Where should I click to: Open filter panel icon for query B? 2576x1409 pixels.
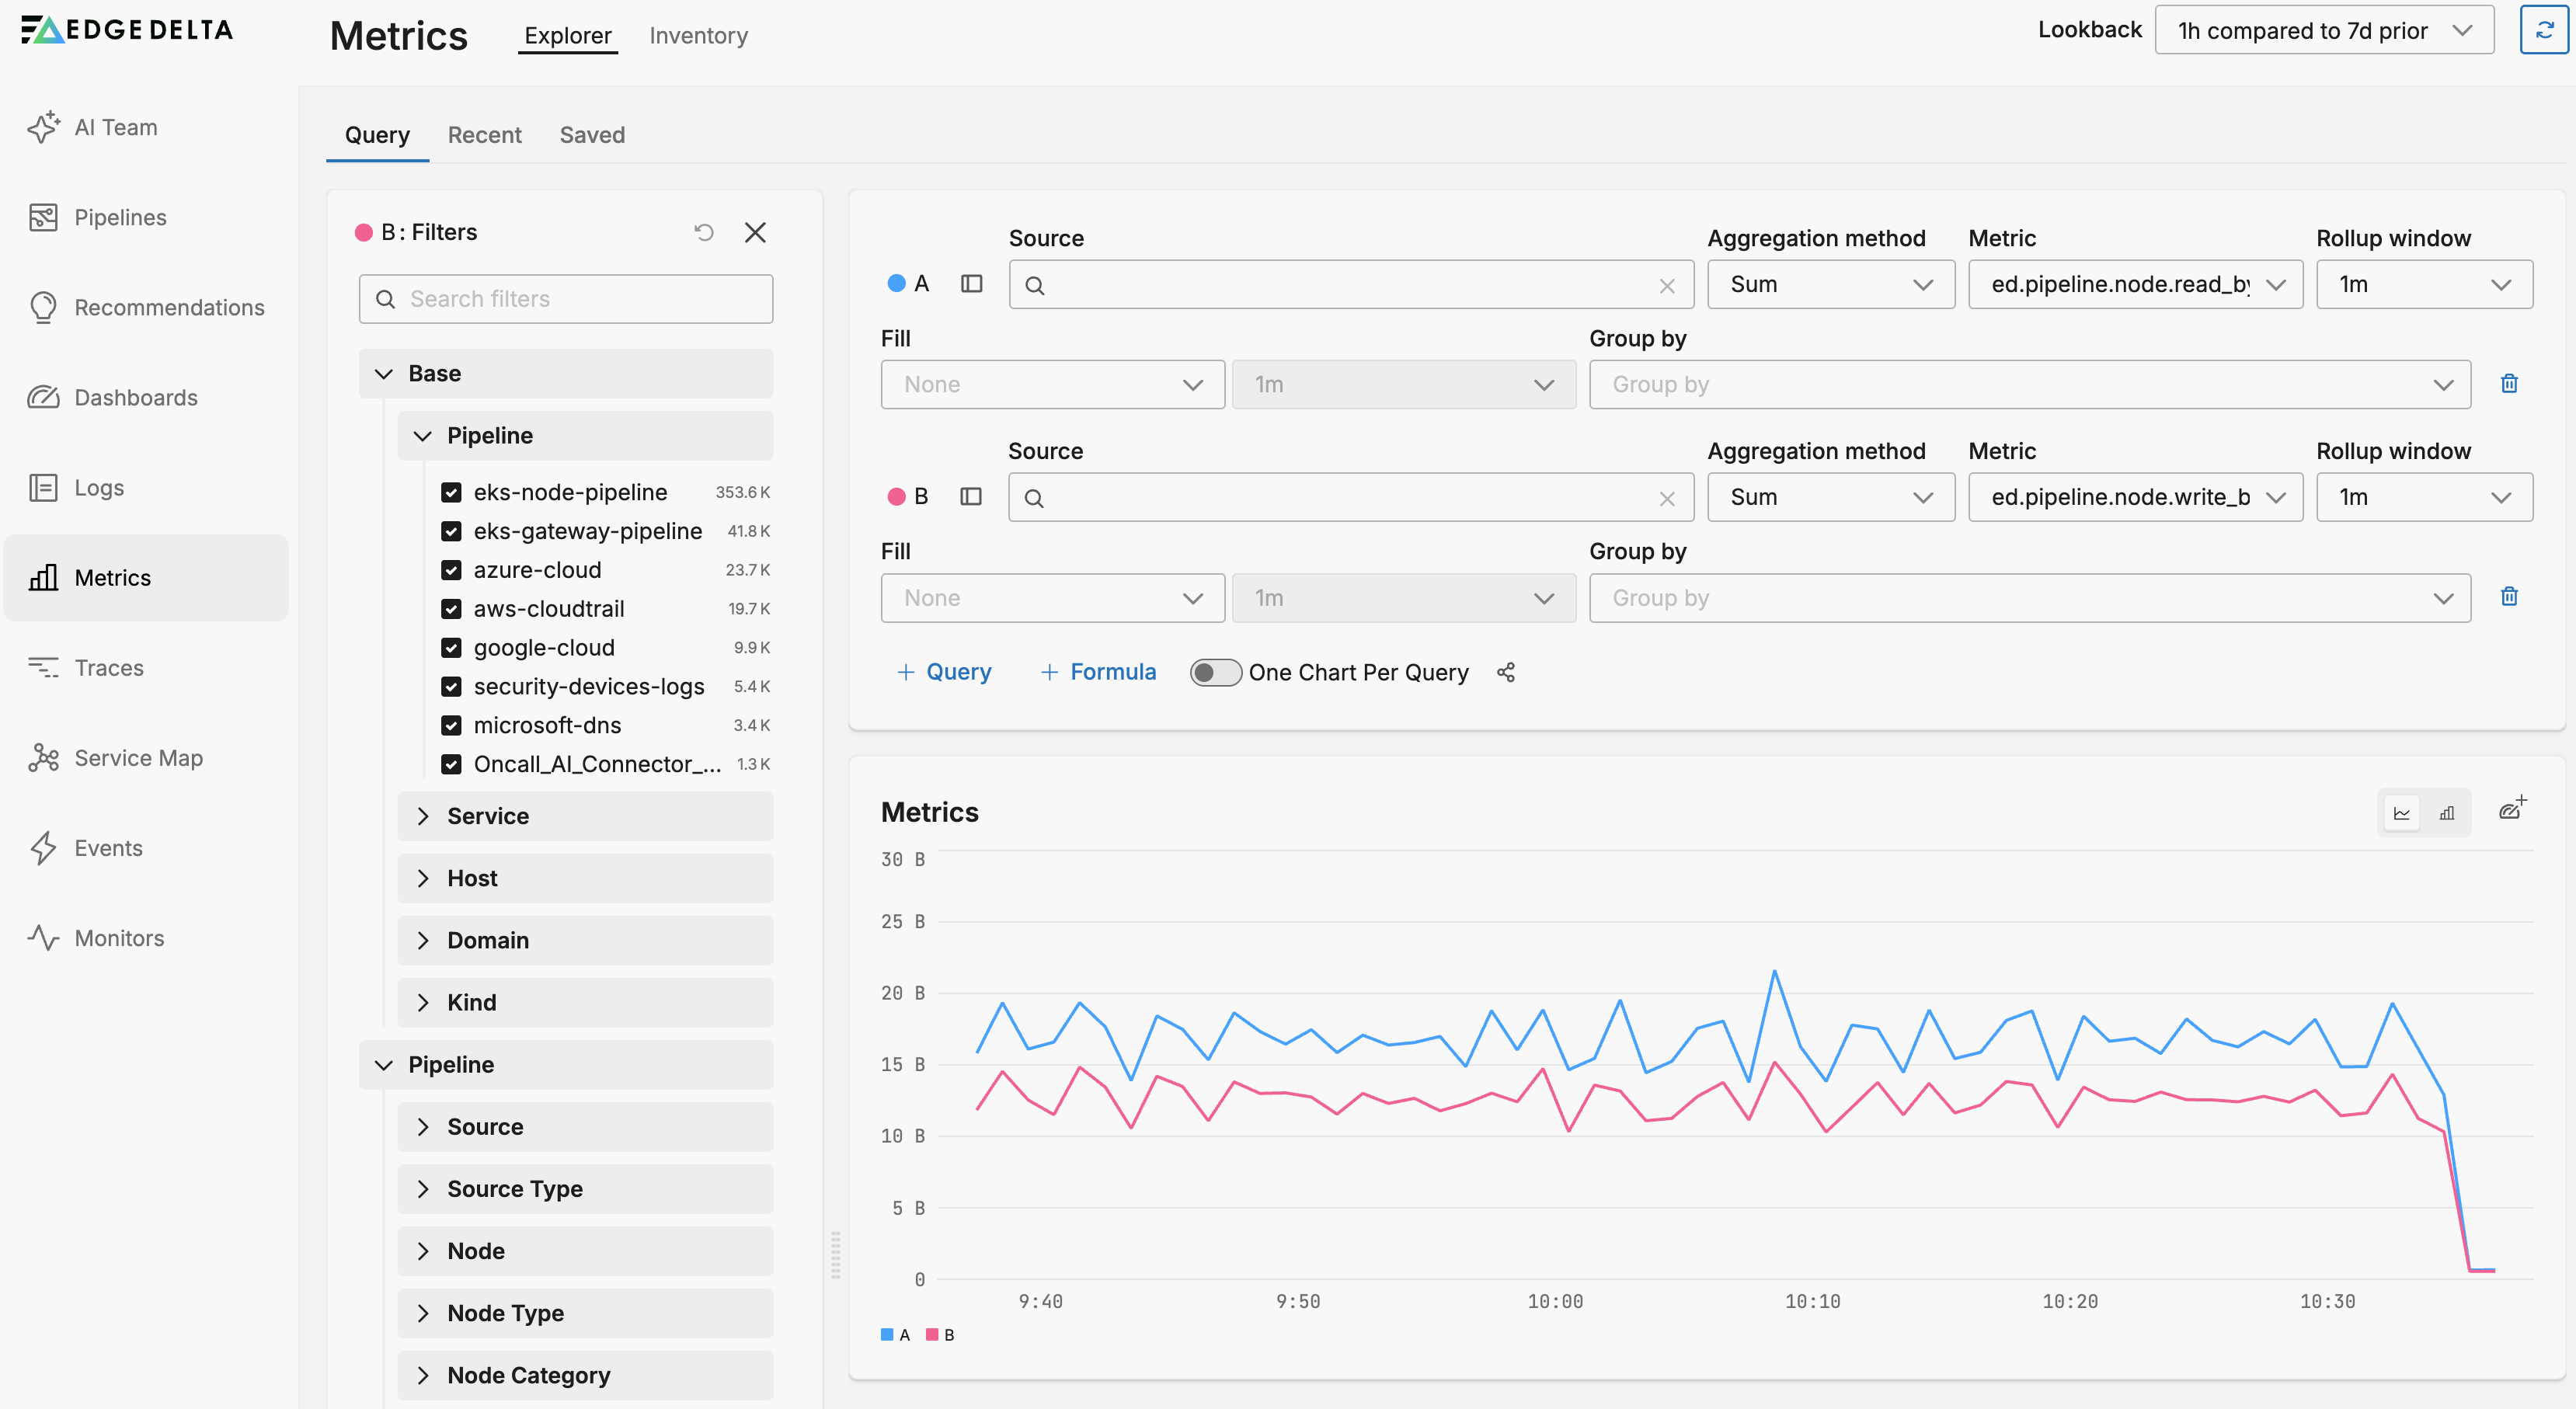click(970, 497)
